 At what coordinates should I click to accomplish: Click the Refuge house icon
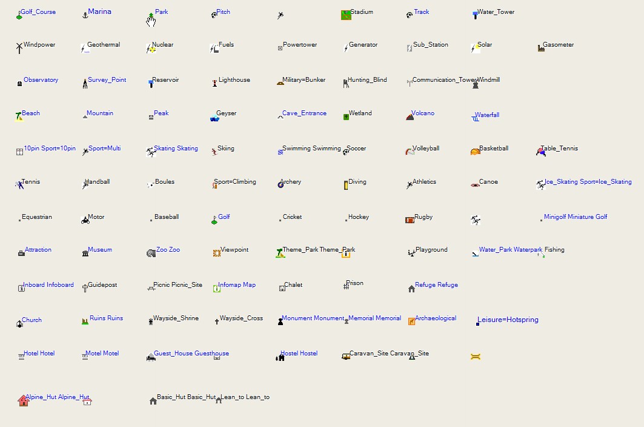pyautogui.click(x=411, y=289)
